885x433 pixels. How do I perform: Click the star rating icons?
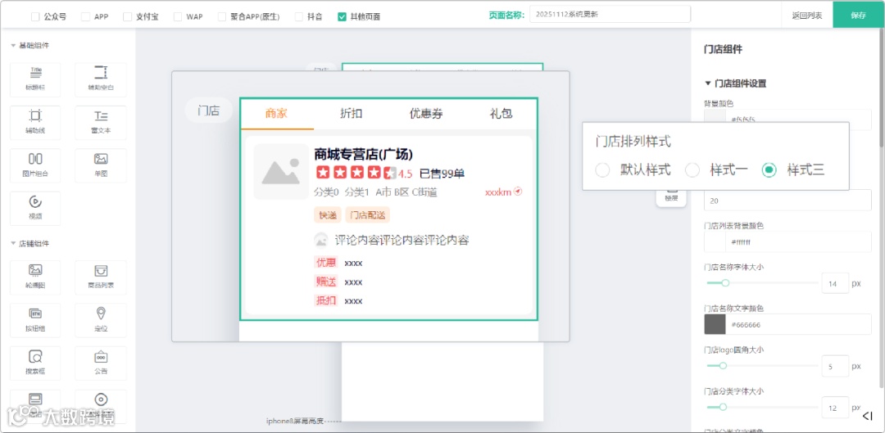pyautogui.click(x=356, y=173)
